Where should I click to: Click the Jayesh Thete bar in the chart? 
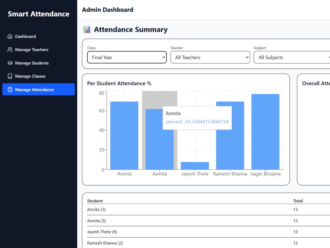tap(195, 166)
